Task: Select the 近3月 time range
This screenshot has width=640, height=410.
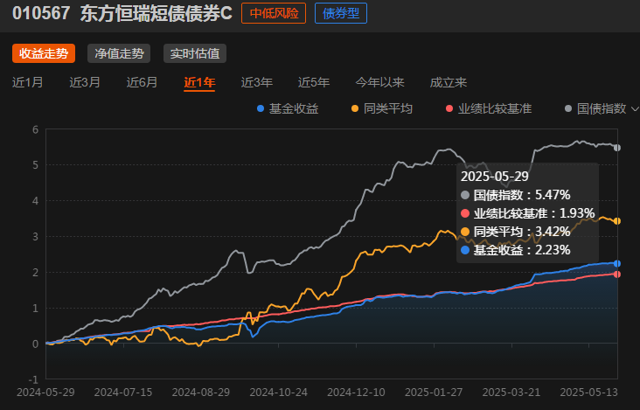Action: pos(85,82)
